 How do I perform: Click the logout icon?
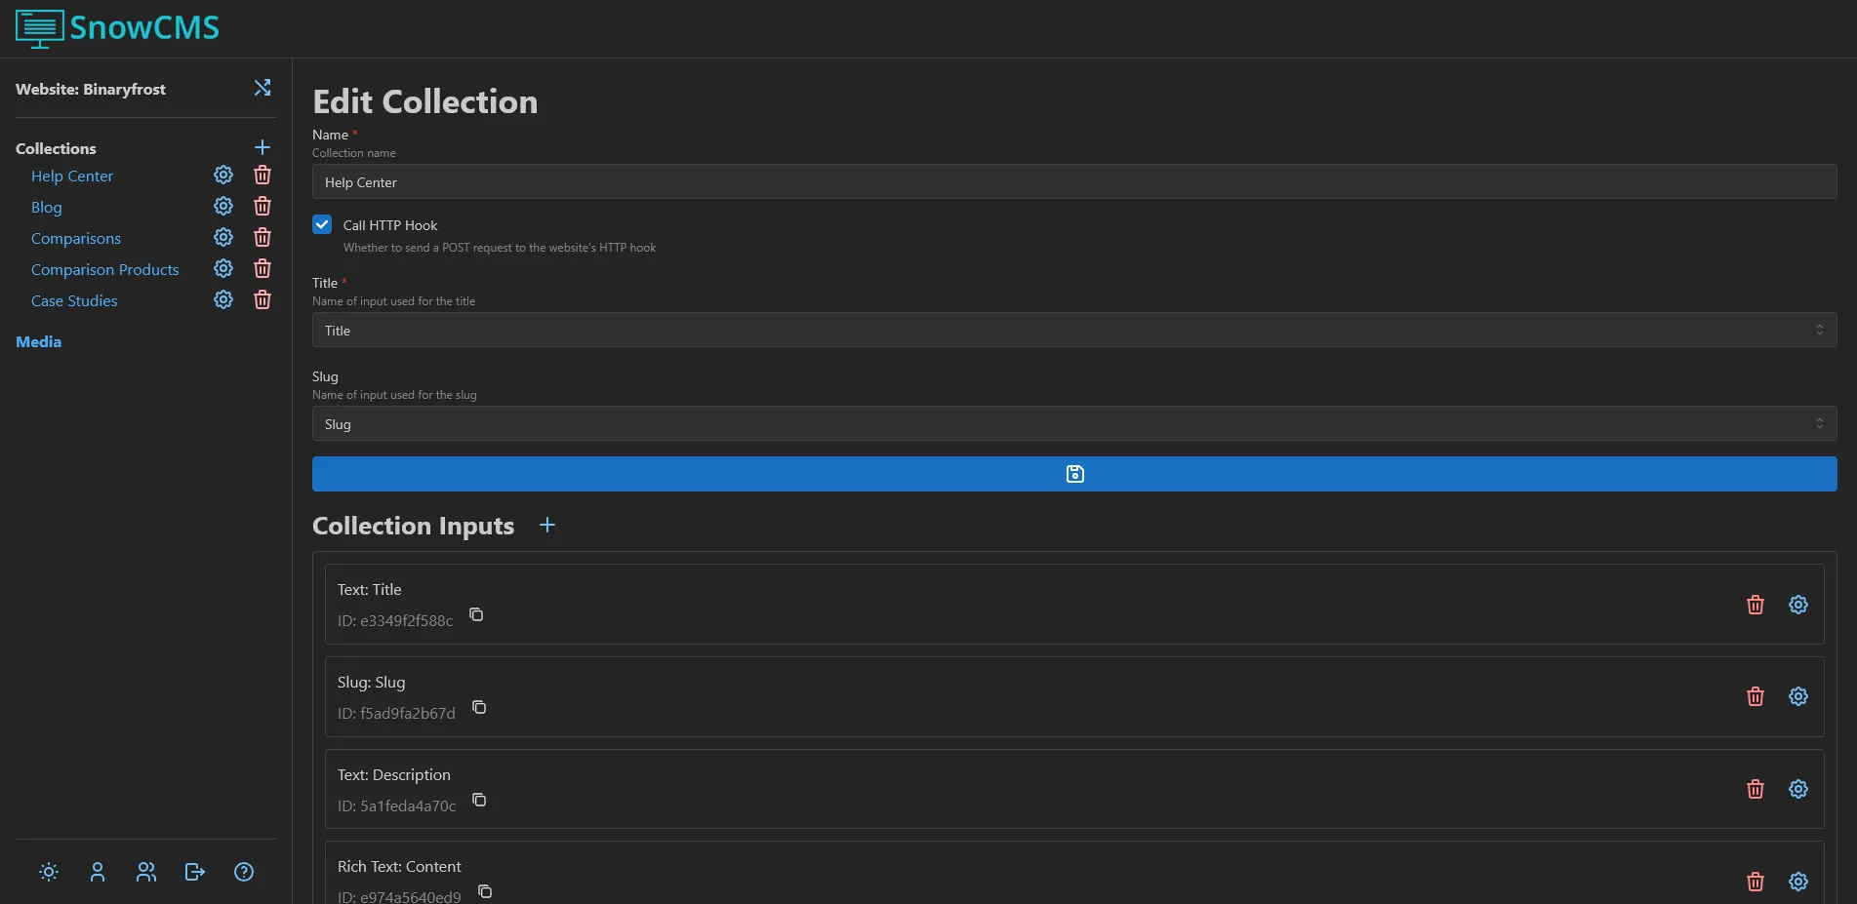pos(195,872)
